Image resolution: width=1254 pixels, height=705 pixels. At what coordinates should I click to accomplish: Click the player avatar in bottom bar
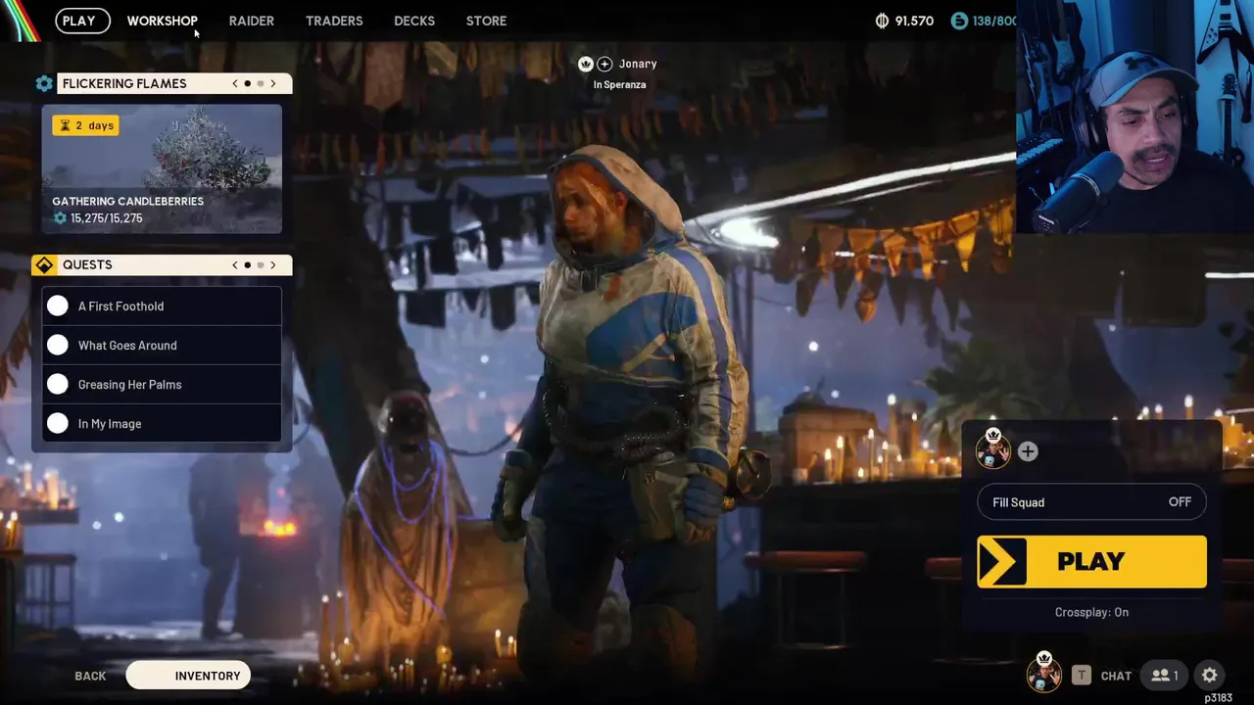tap(1044, 673)
